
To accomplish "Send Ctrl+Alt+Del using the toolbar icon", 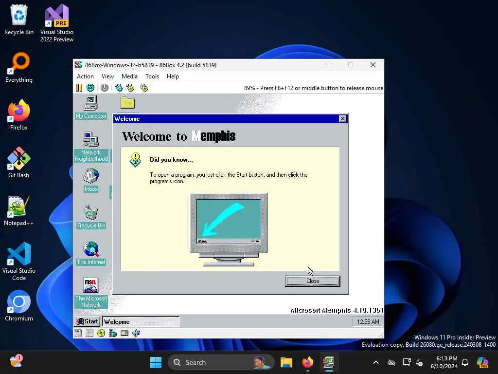I will pos(119,88).
